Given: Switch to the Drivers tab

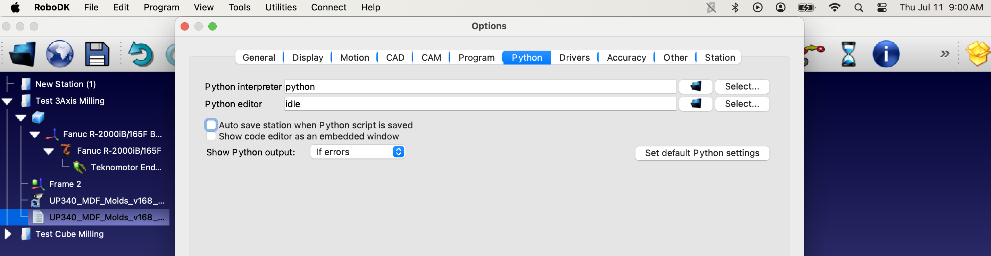Looking at the screenshot, I should [574, 58].
